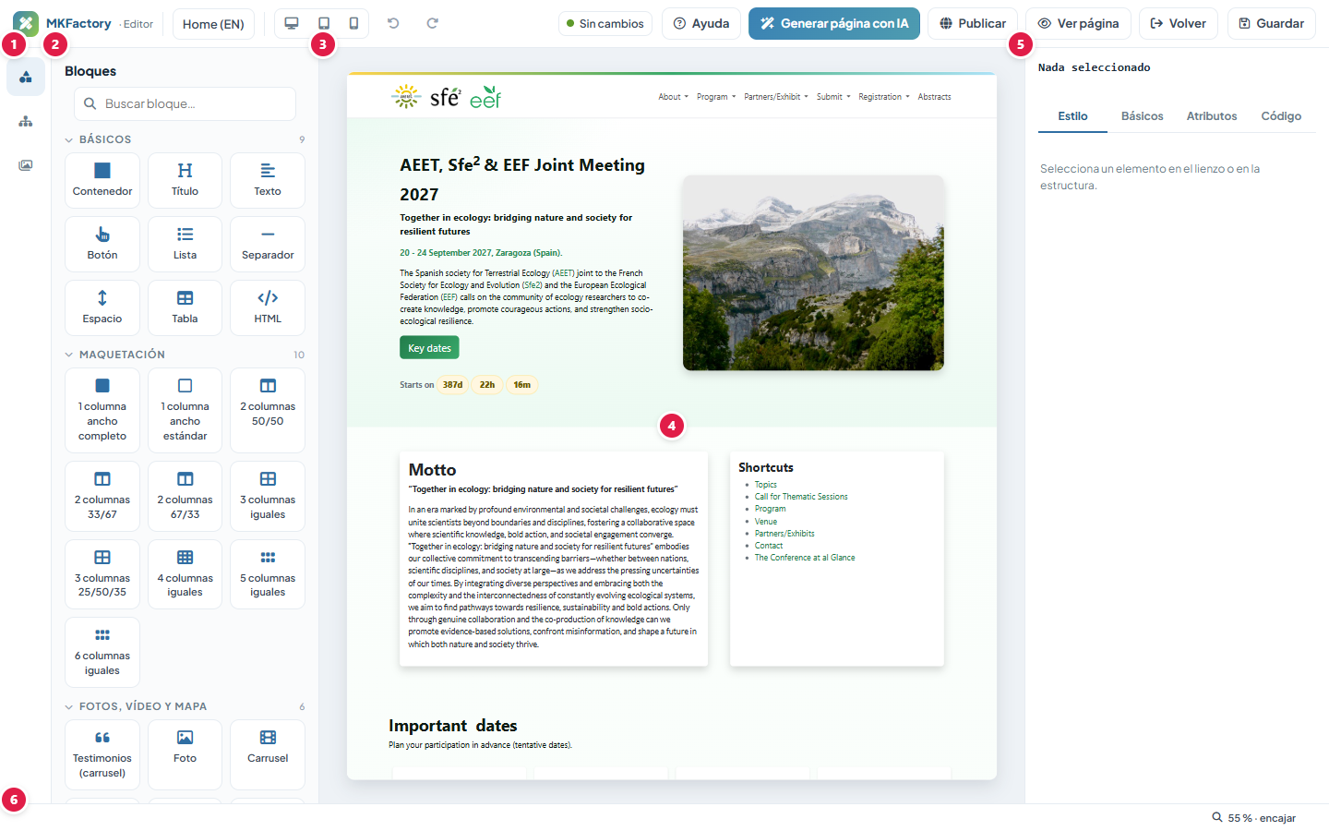Open the blocks panel sidebar icon
This screenshot has width=1329, height=831.
(26, 77)
